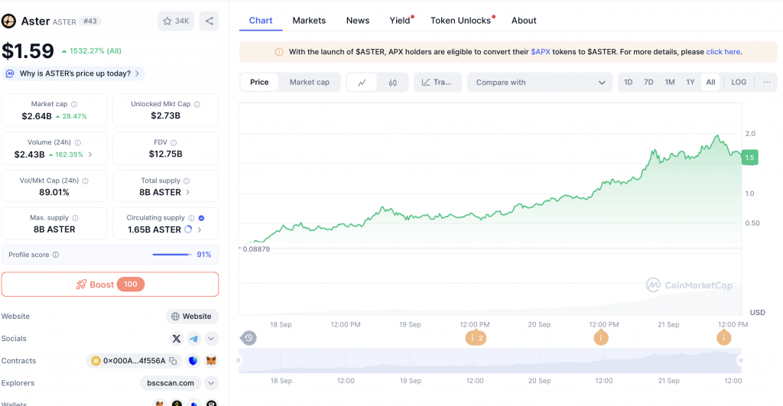Image resolution: width=783 pixels, height=406 pixels.
Task: Set chart range to All
Action: 710,83
